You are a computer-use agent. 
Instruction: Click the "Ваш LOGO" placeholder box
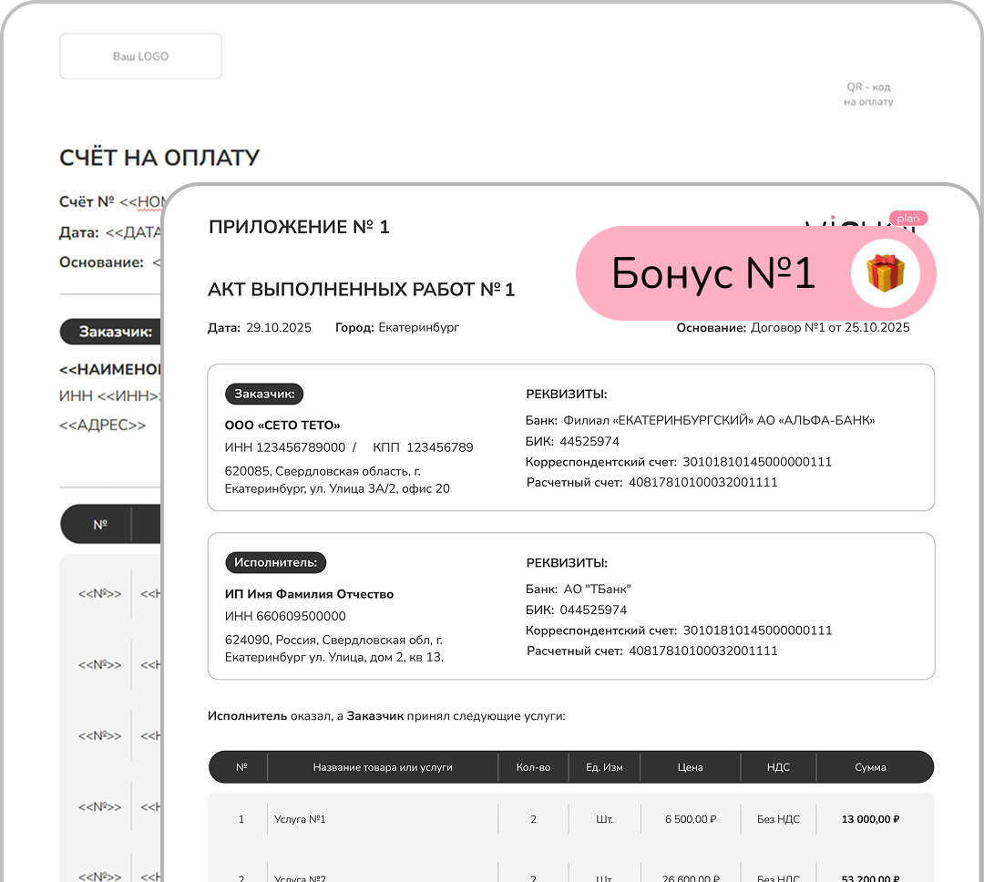[140, 56]
